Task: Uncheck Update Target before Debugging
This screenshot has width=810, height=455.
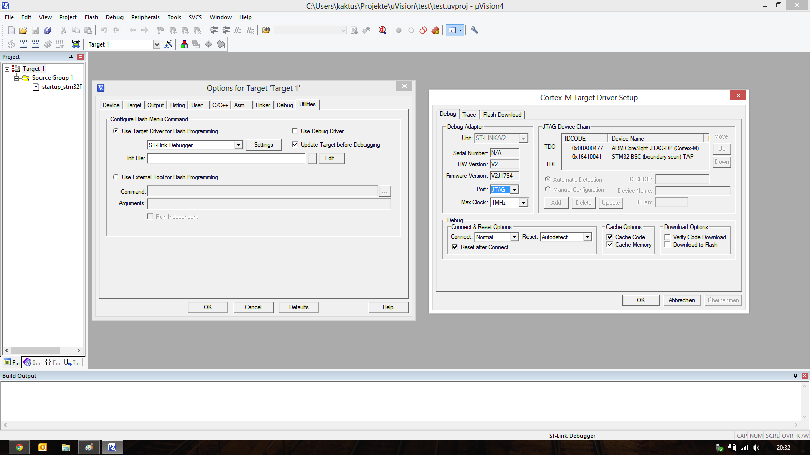Action: point(295,144)
